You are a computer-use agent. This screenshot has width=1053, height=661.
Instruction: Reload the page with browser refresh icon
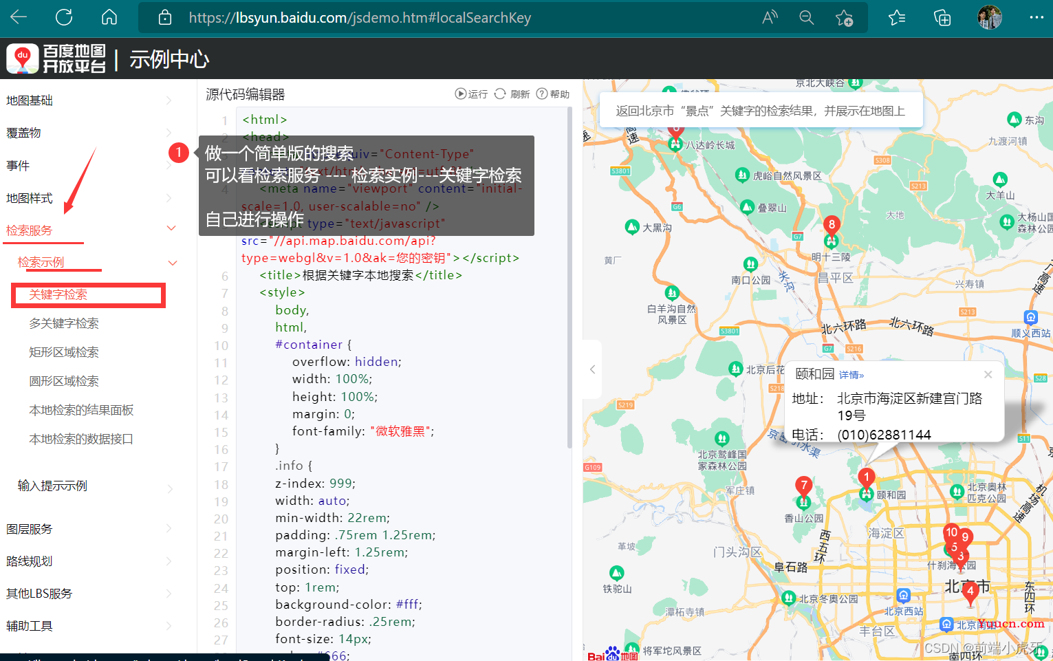(64, 17)
